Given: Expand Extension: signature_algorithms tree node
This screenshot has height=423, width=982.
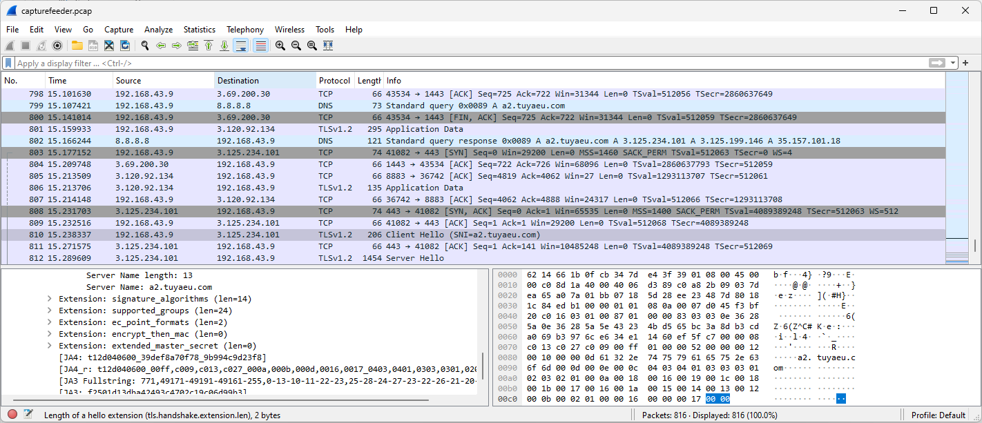Looking at the screenshot, I should point(50,299).
